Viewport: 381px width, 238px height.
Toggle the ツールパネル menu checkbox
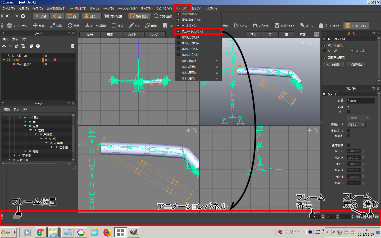pyautogui.click(x=178, y=26)
